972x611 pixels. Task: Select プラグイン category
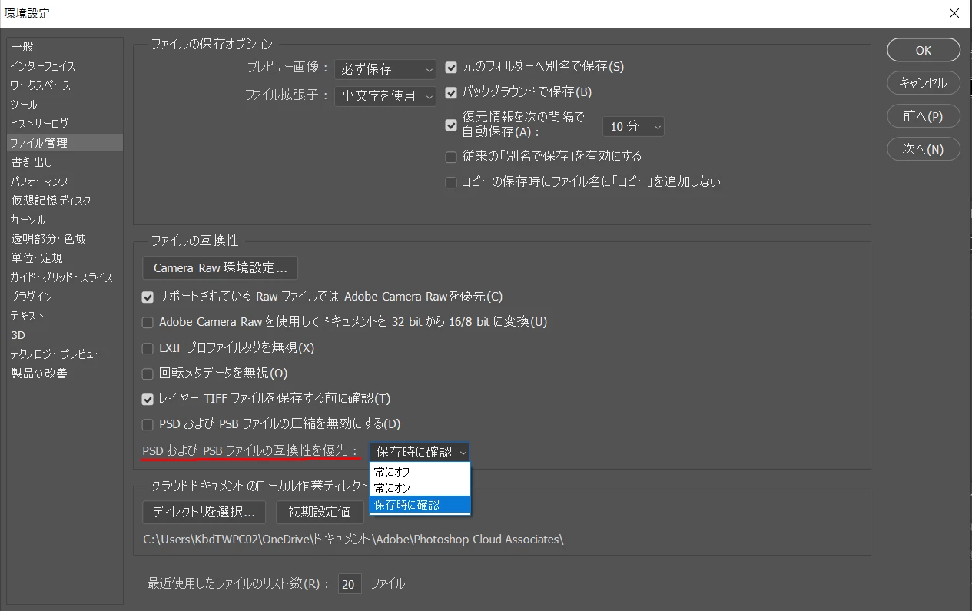[65, 297]
